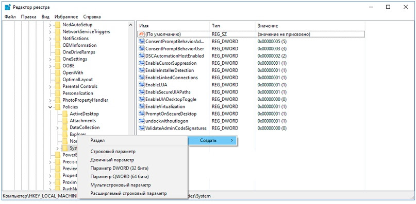Select the OEMInformation key

click(x=79, y=46)
